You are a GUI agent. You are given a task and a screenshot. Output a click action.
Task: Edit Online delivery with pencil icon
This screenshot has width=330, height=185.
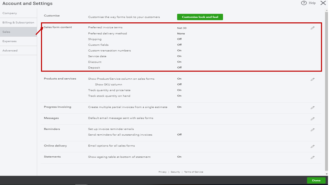point(312,146)
